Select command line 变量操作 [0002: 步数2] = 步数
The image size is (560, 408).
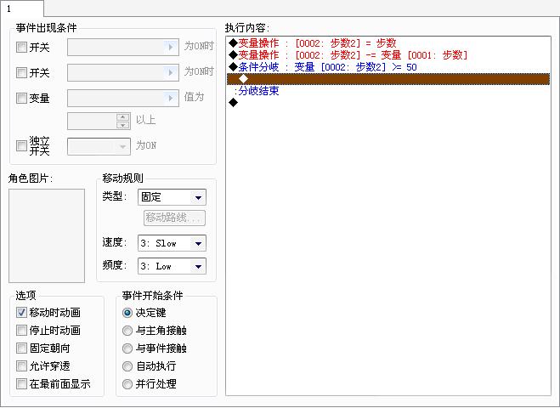(x=388, y=43)
